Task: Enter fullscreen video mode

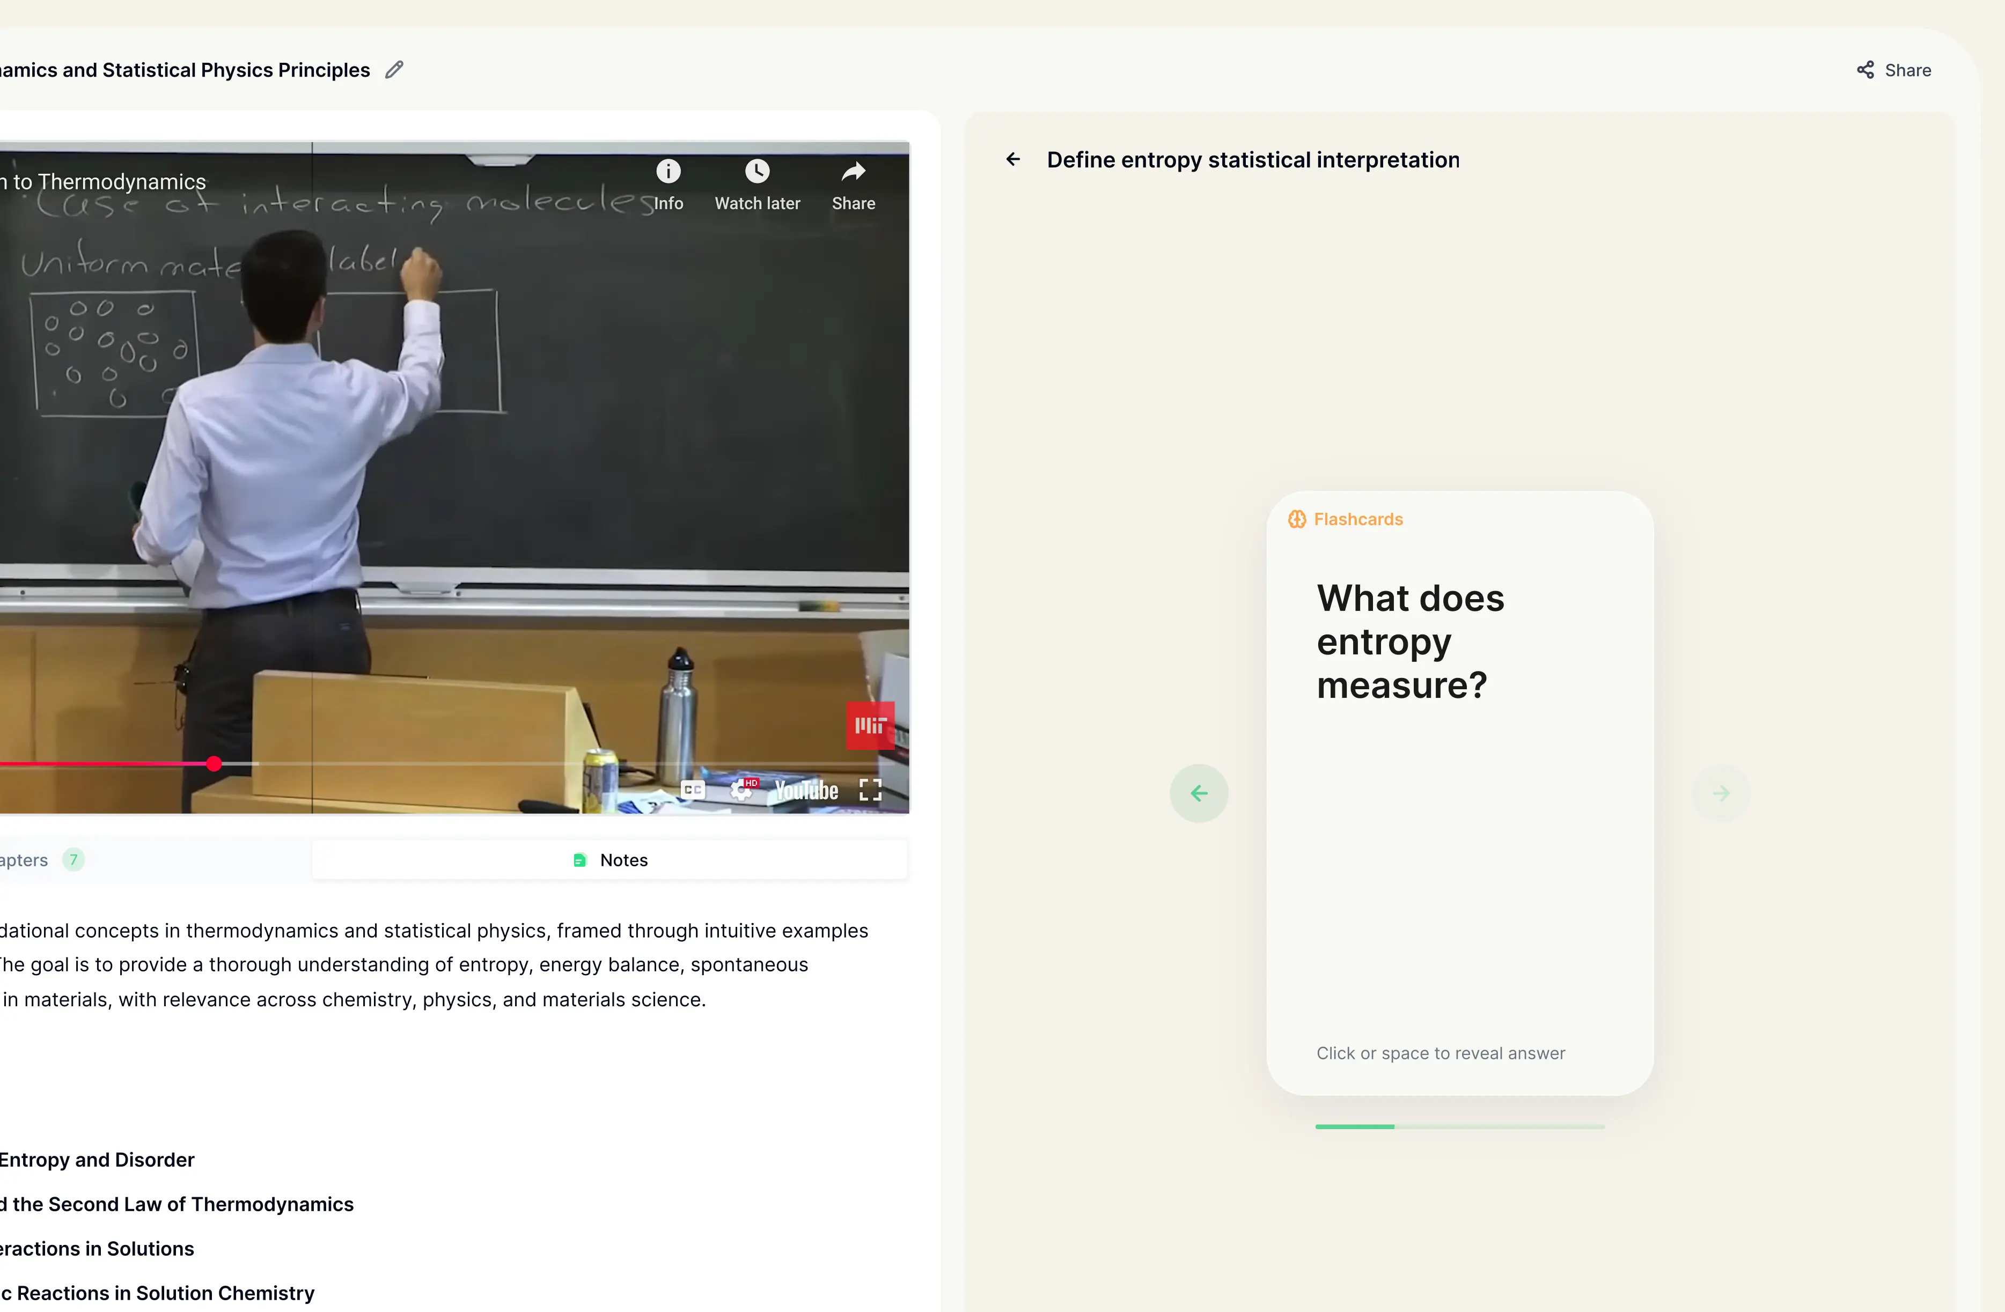Action: click(870, 789)
